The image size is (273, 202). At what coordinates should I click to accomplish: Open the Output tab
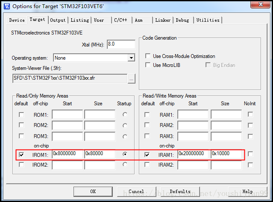[58, 20]
